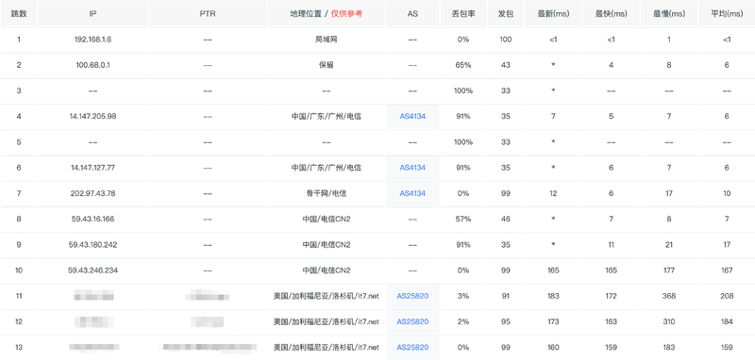Click slowest latency value 177

(669, 270)
